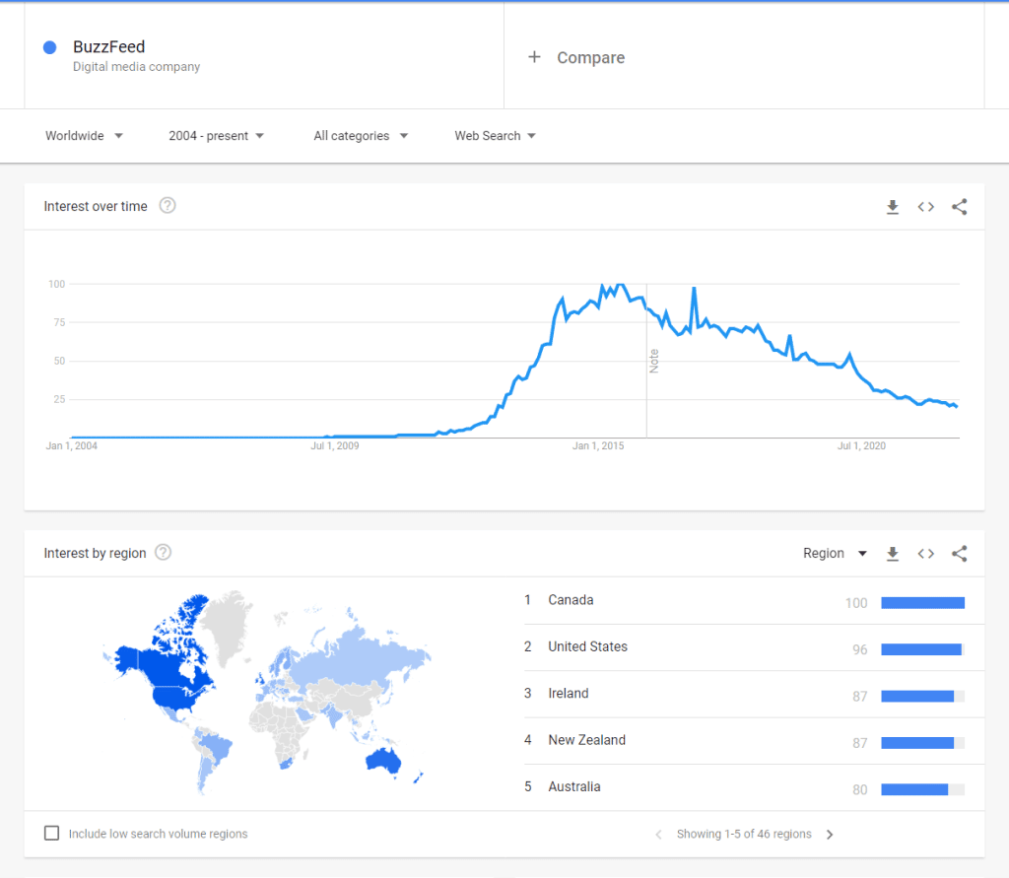Image resolution: width=1009 pixels, height=878 pixels.
Task: Click Compare to add a search term
Action: [576, 57]
